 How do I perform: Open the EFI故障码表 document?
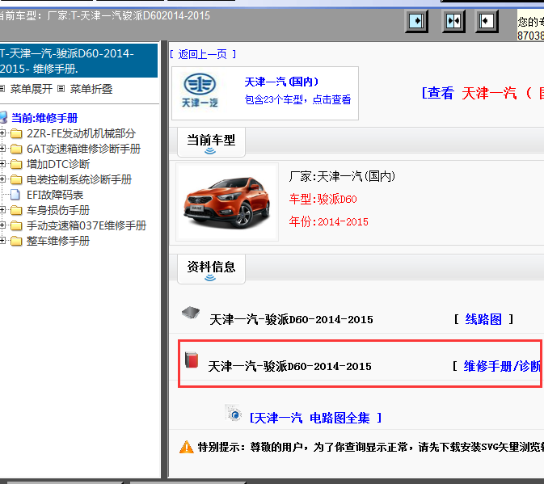(x=55, y=195)
